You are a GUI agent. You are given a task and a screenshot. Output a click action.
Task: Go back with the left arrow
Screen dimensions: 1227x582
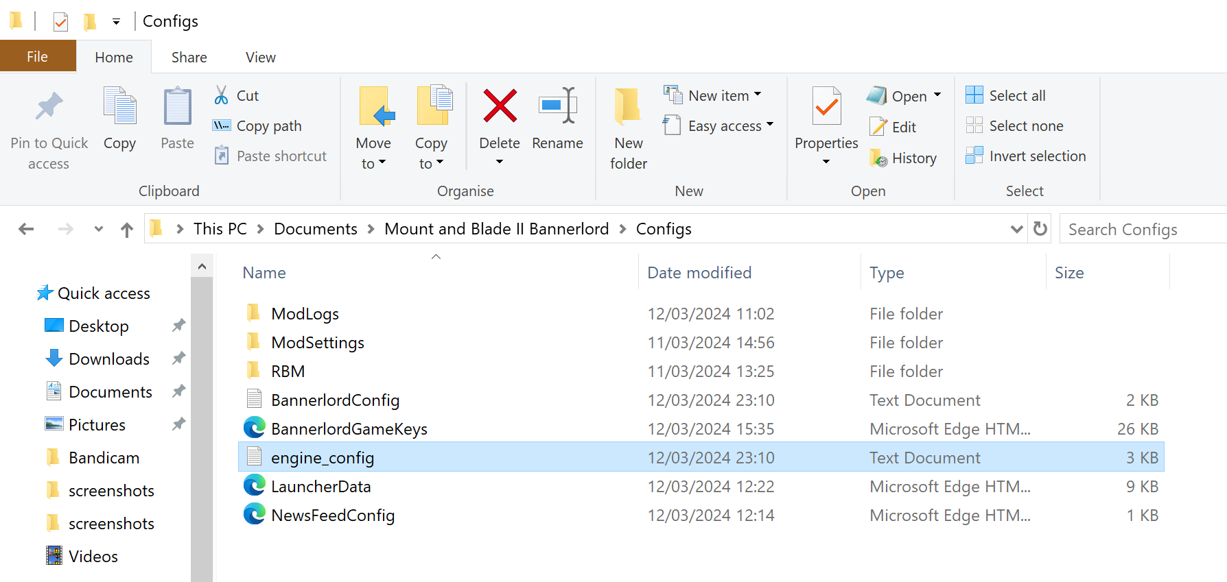(26, 229)
